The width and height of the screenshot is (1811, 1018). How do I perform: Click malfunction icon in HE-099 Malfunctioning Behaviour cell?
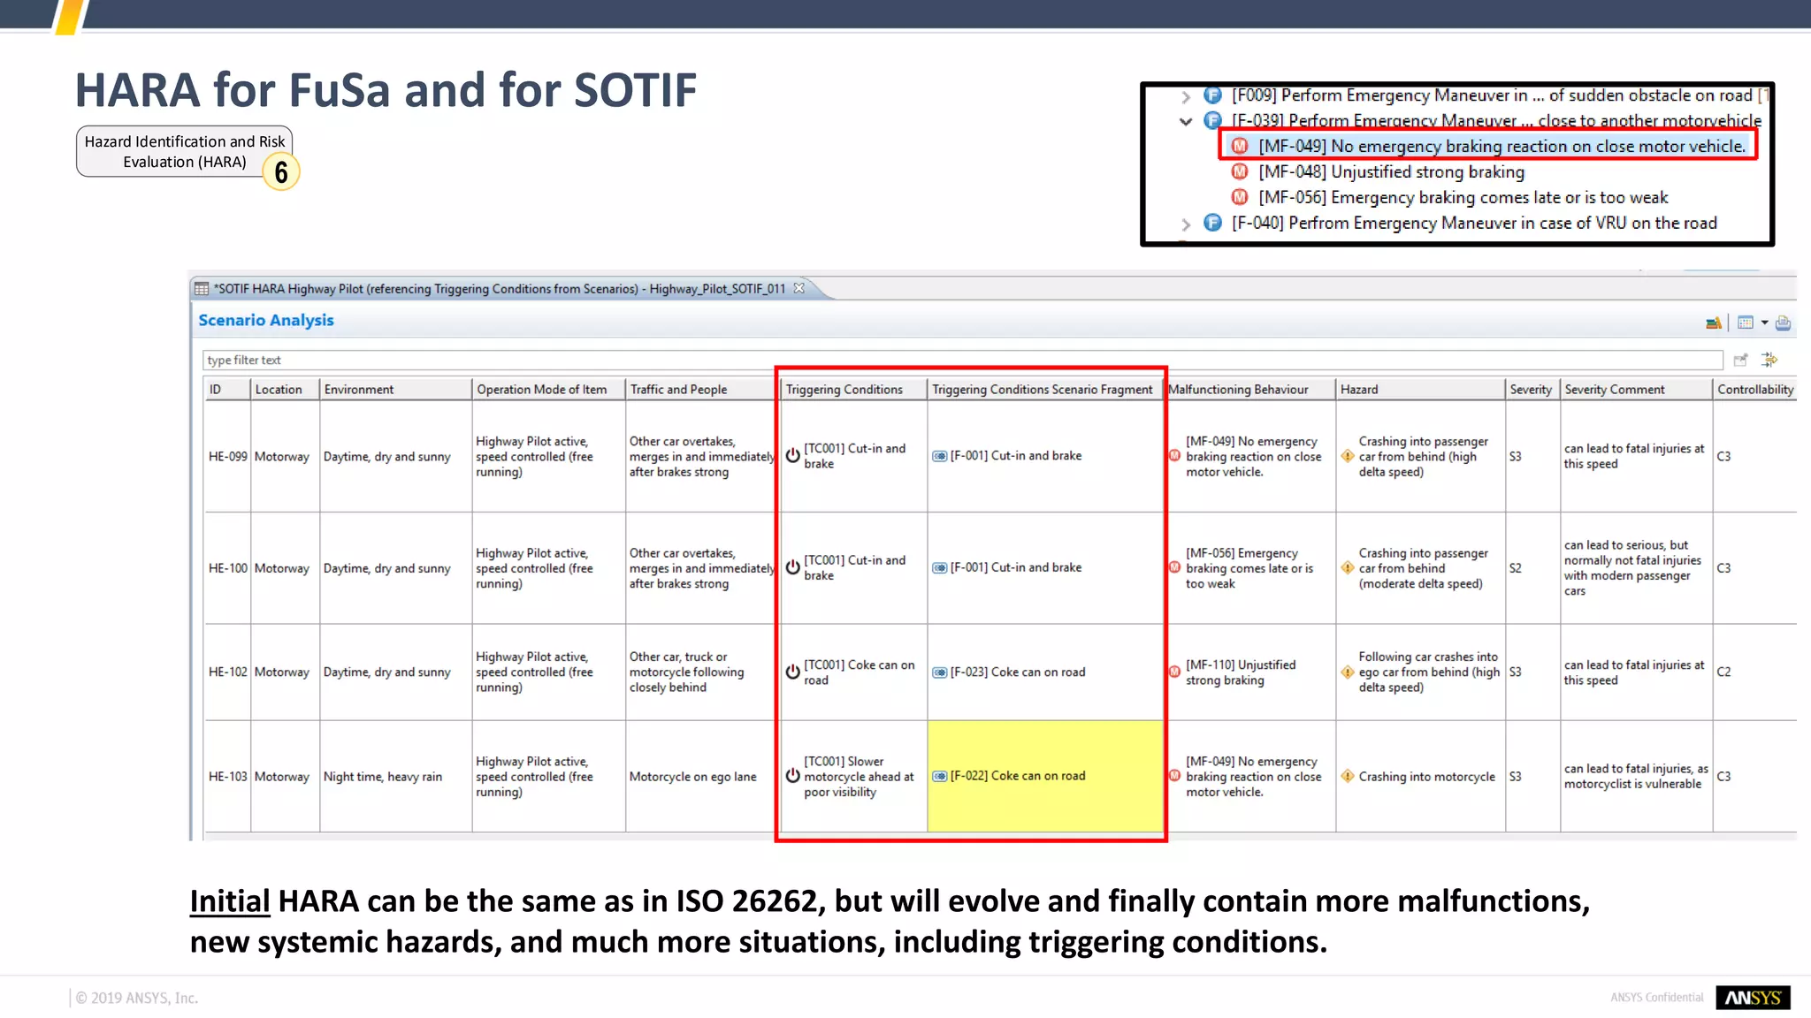pos(1175,456)
